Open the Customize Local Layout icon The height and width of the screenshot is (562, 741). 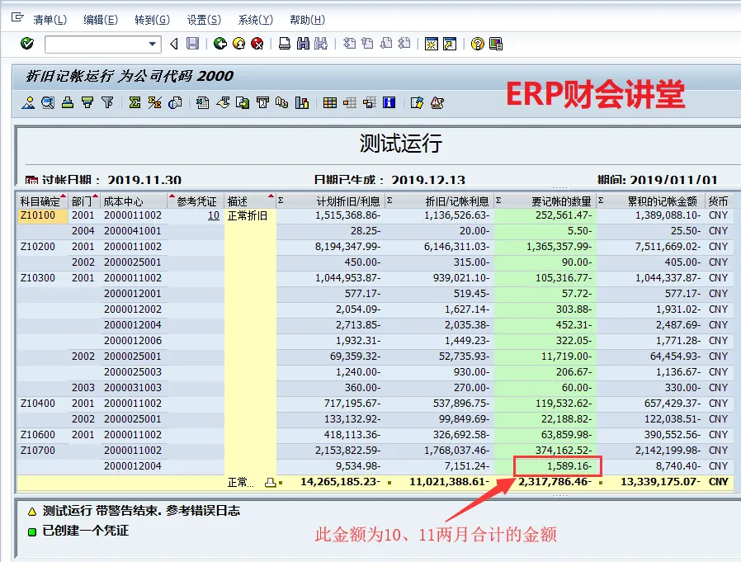click(496, 44)
